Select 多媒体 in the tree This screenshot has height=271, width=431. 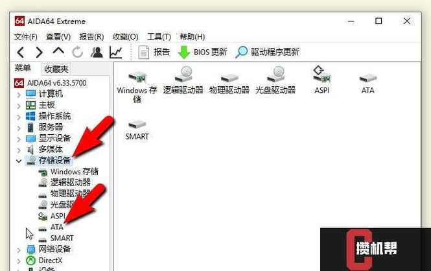[x=45, y=149]
